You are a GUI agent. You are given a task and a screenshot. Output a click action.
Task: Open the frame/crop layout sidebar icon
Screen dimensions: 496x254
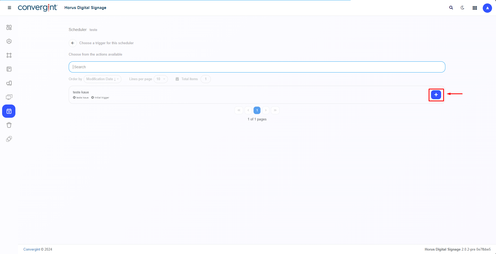tap(9, 55)
